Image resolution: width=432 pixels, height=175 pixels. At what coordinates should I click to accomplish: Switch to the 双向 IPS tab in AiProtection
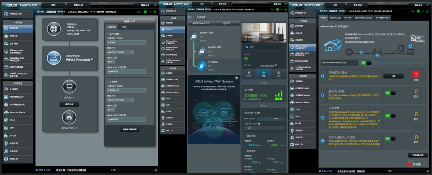tap(347, 17)
